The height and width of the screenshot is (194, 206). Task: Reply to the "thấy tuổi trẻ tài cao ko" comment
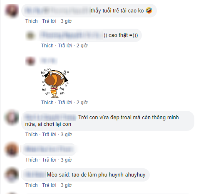(49, 21)
